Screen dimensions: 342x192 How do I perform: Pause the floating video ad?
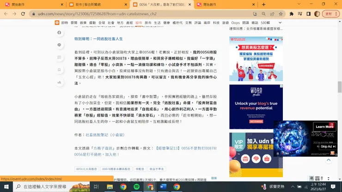pos(278,153)
